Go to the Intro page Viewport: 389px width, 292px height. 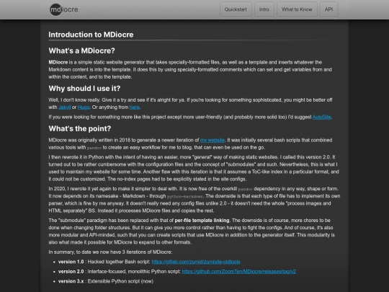pyautogui.click(x=264, y=9)
